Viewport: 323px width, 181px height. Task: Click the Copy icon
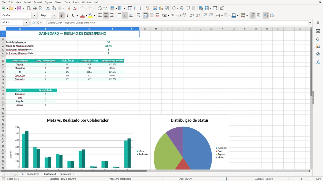point(54,8)
